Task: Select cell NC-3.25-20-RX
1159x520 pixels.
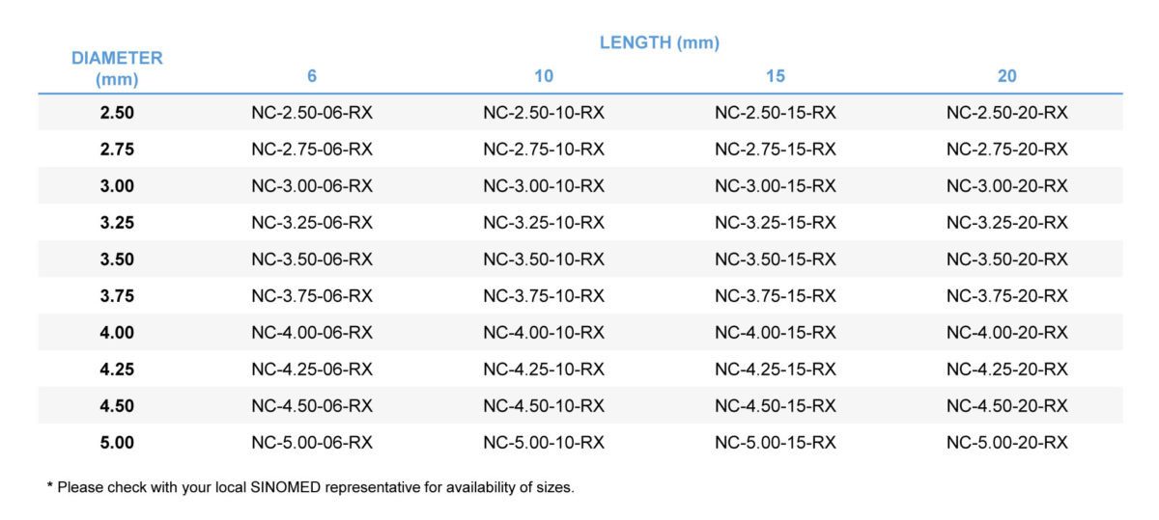Action: [x=1007, y=223]
